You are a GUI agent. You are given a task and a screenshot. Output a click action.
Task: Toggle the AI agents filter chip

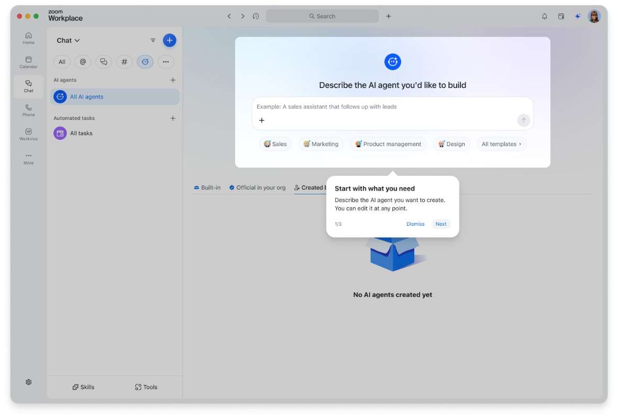click(x=145, y=62)
